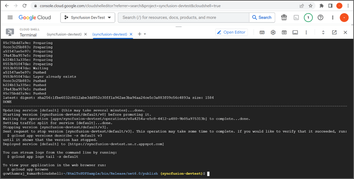354x179 pixels.
Task: Open the Google Cloud settings three-dot menu
Action: [x=332, y=18]
